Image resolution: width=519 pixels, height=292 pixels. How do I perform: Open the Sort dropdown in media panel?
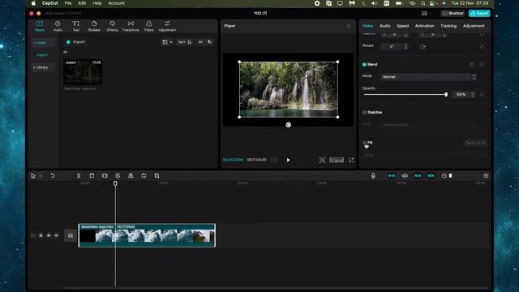point(185,42)
